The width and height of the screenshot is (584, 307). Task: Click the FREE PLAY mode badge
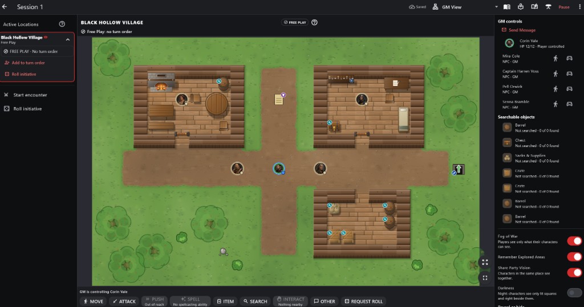click(295, 22)
